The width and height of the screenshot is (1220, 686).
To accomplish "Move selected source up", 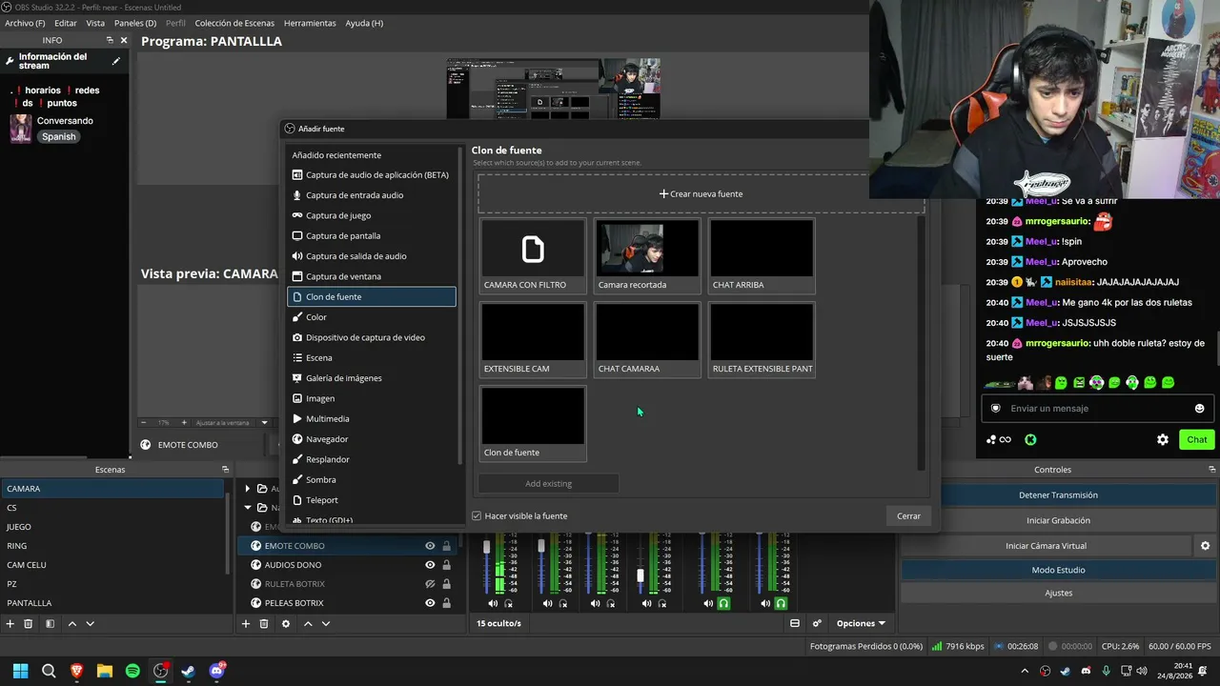I will 308,624.
